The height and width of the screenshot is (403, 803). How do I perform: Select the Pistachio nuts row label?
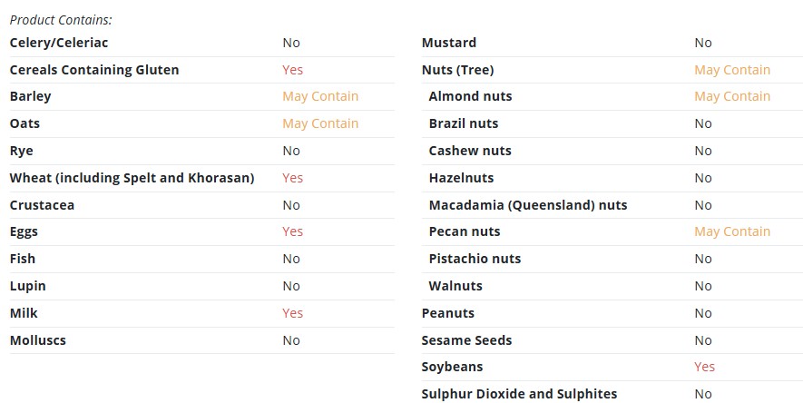[x=475, y=259]
